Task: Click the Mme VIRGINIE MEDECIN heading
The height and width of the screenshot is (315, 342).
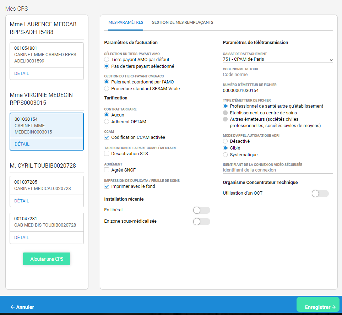Action: click(41, 99)
